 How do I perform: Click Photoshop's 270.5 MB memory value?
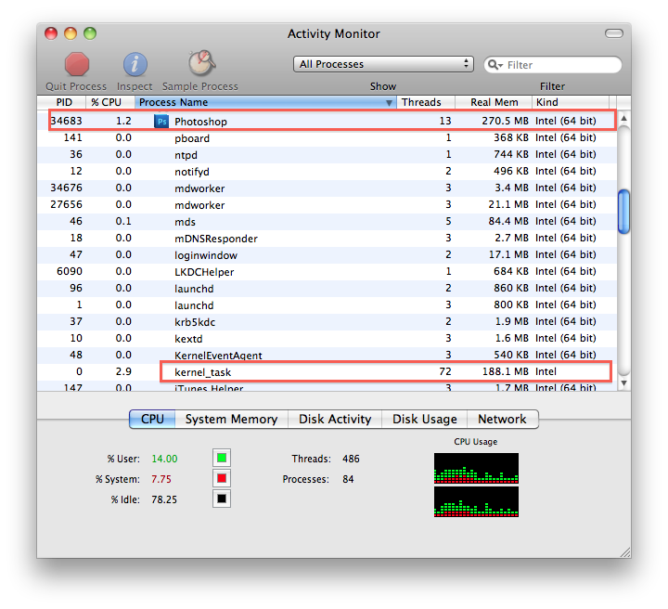pyautogui.click(x=505, y=121)
